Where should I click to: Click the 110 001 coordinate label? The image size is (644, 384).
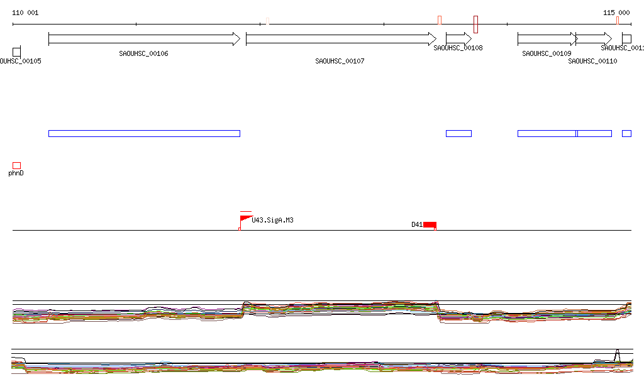[25, 13]
